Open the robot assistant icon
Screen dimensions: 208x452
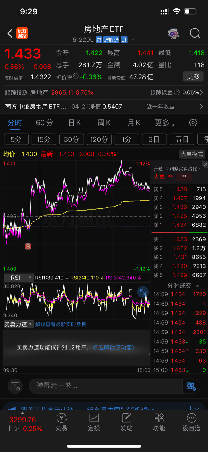click(x=174, y=33)
